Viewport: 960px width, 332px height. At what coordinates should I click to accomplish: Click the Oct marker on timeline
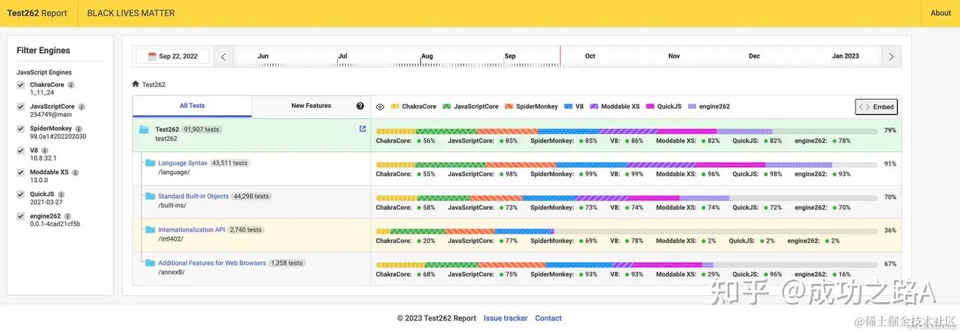pos(590,56)
